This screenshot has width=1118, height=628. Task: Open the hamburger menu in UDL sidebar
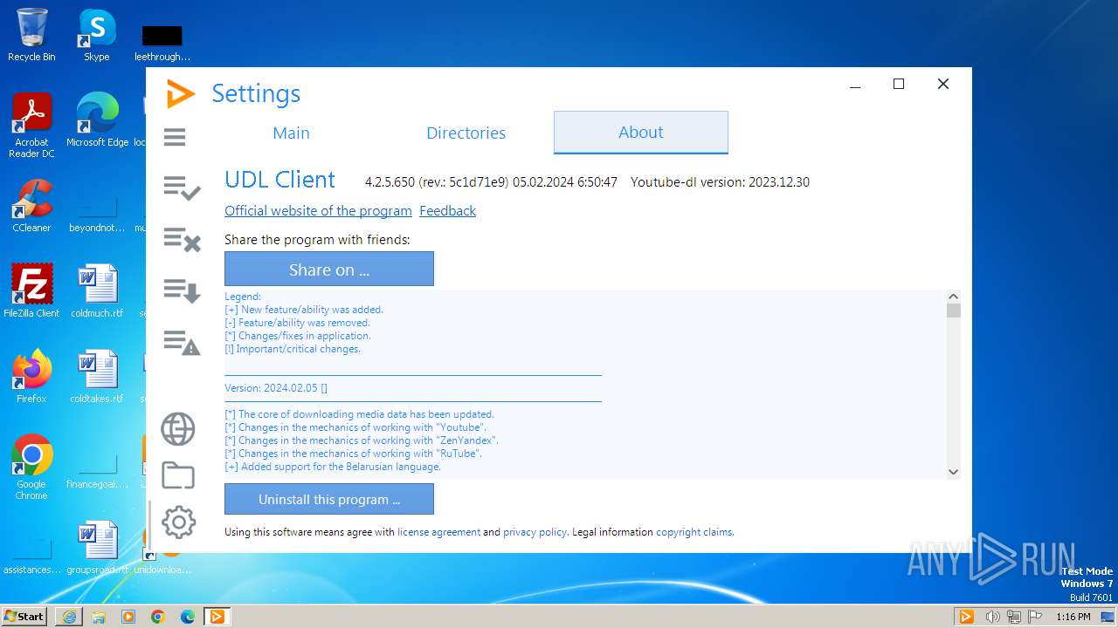pos(175,137)
